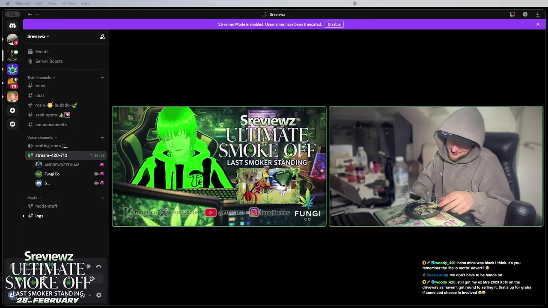Create a channel in the Mods category
The width and height of the screenshot is (548, 308).
[x=102, y=198]
